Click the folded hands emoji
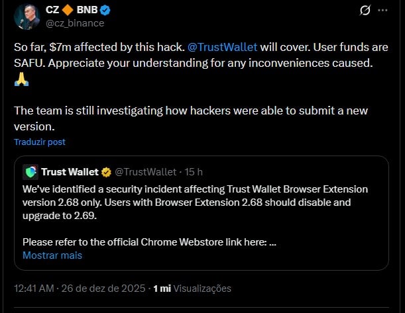Screen dimensions: 405x313 coord(21,79)
